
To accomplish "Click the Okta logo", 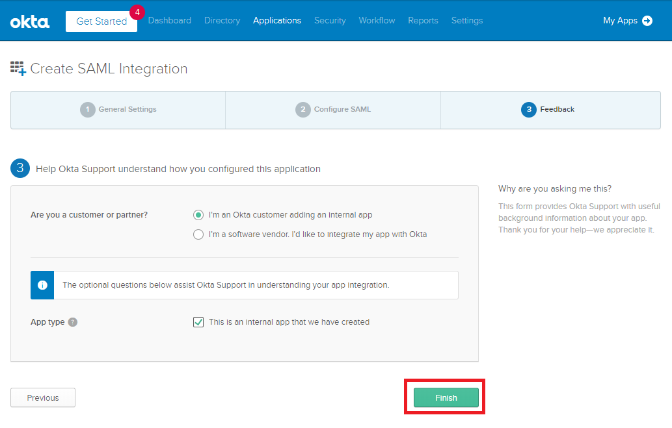I will tap(30, 22).
